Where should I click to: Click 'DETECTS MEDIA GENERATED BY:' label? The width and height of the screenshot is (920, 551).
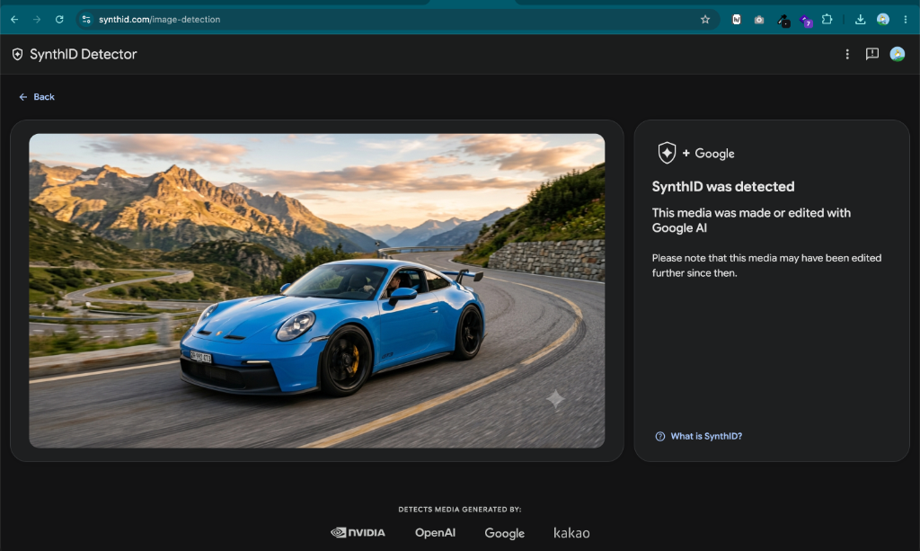point(460,510)
